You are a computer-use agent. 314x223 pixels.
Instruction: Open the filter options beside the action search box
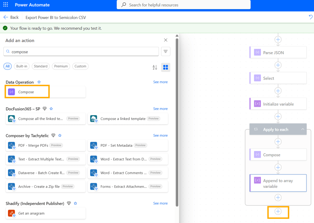coord(165,51)
